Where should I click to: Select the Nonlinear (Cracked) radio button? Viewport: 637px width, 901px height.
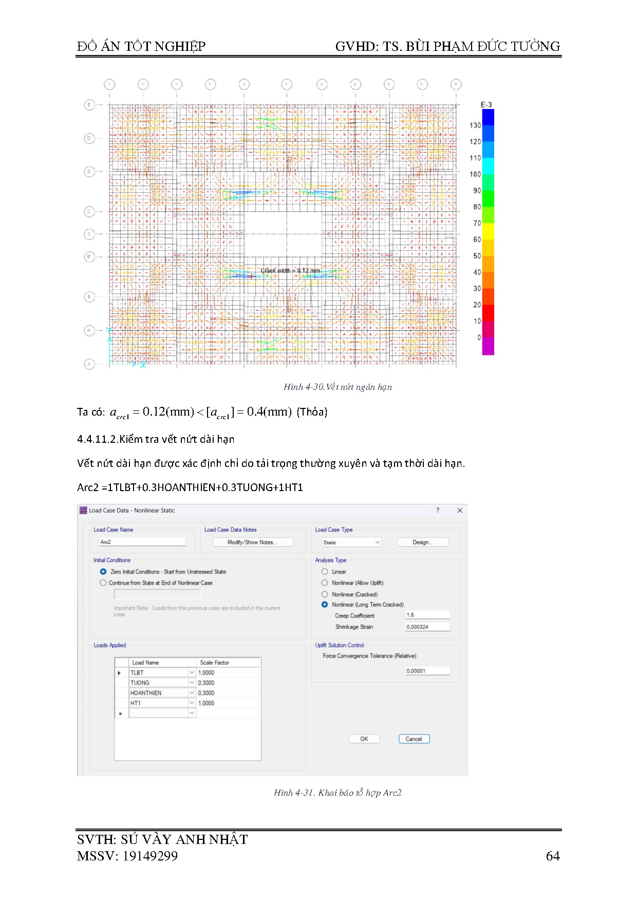325,594
